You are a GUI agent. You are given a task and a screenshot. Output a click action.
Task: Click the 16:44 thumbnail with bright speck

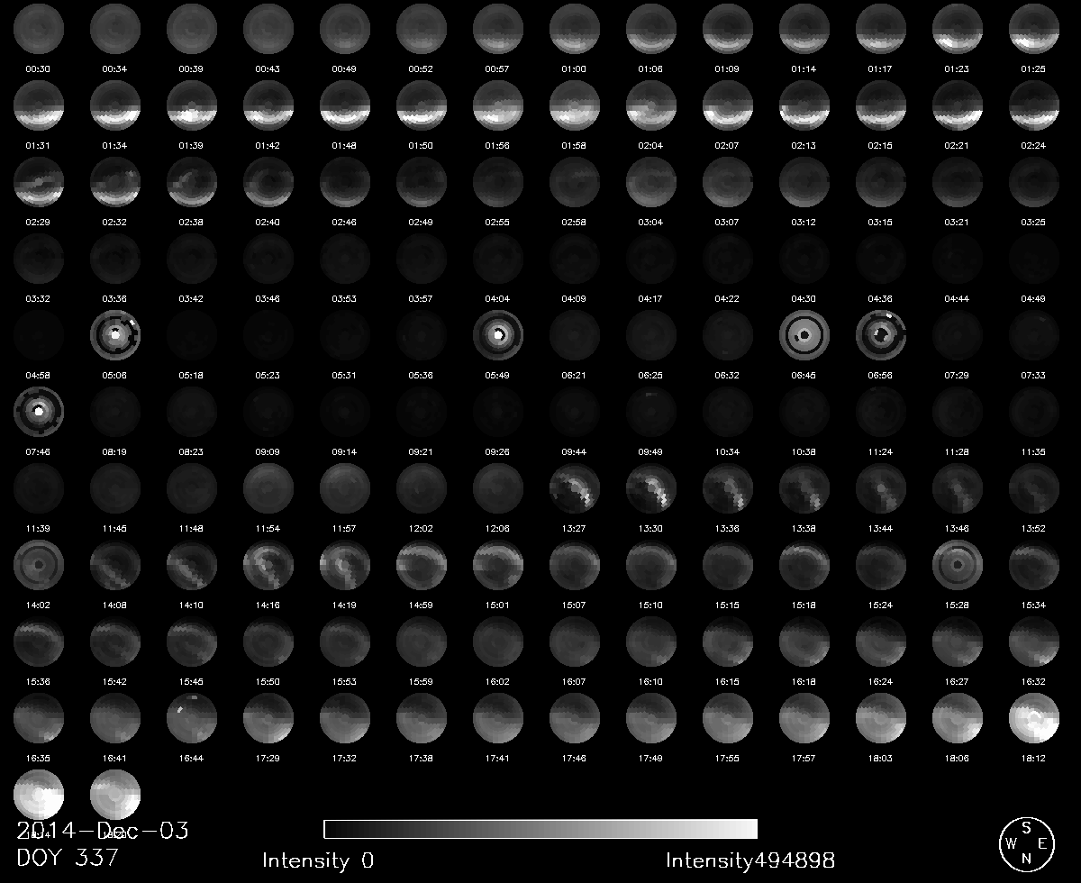tap(191, 716)
